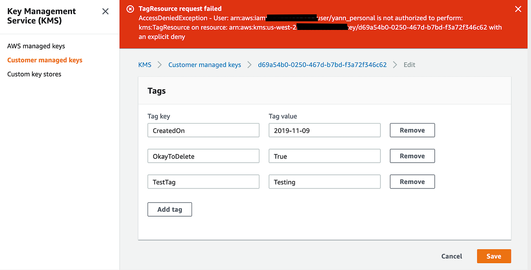
Task: Collapse the KMS service navigation sidebar
Action: [x=105, y=11]
